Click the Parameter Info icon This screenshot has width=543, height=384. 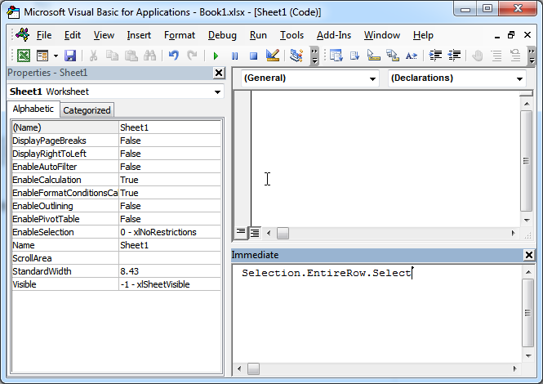[393, 56]
